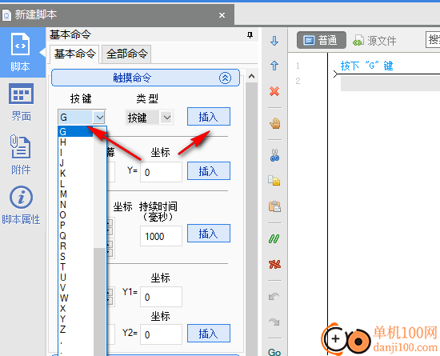Click the search box in editor toolbar
Viewport: 440px width, 356px height.
pos(433,40)
